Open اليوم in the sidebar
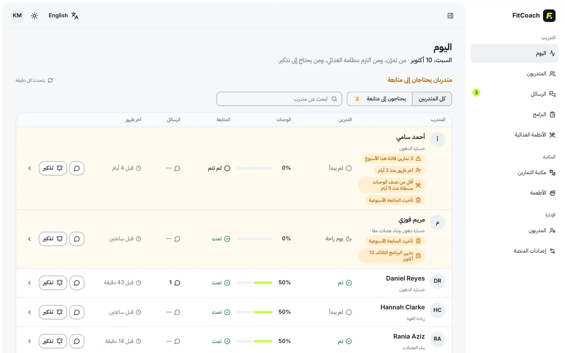The height and width of the screenshot is (353, 565). click(x=515, y=53)
